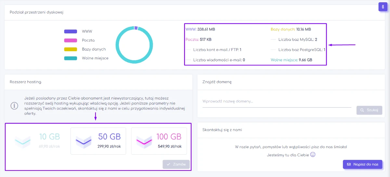
Task: Click the Bazy danych yellow legend swatch
Action: [x=71, y=49]
